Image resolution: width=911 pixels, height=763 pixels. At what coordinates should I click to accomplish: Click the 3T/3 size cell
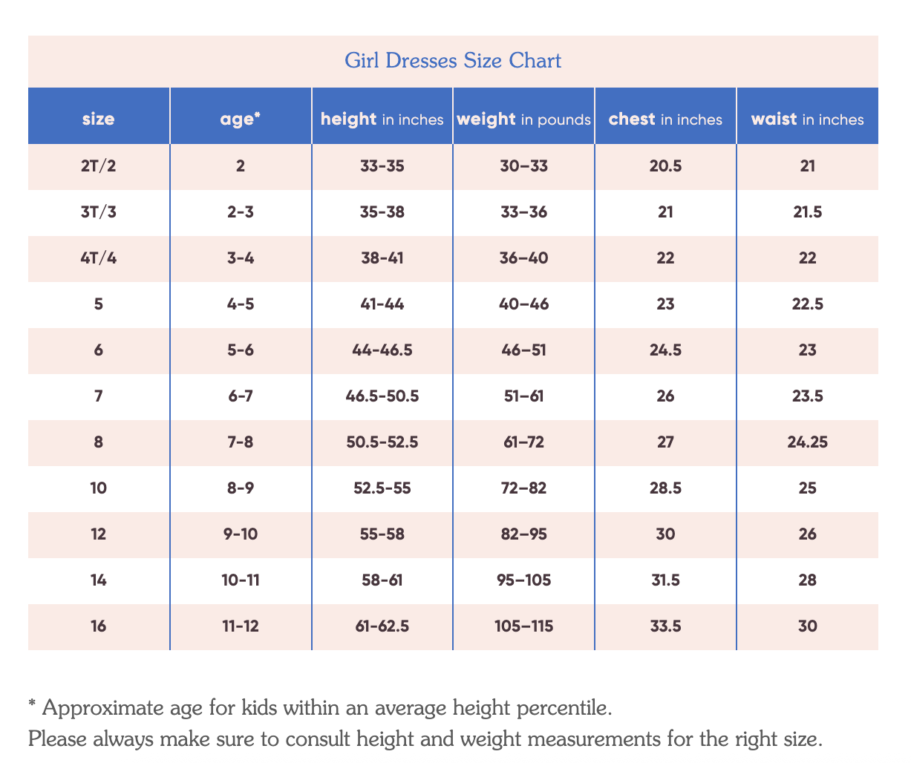pos(99,212)
